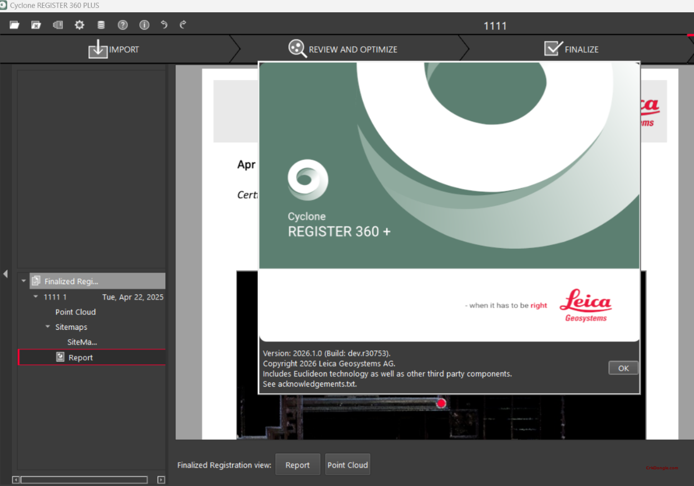Click the project panel icon beside the gear
This screenshot has width=694, height=486.
coord(58,25)
